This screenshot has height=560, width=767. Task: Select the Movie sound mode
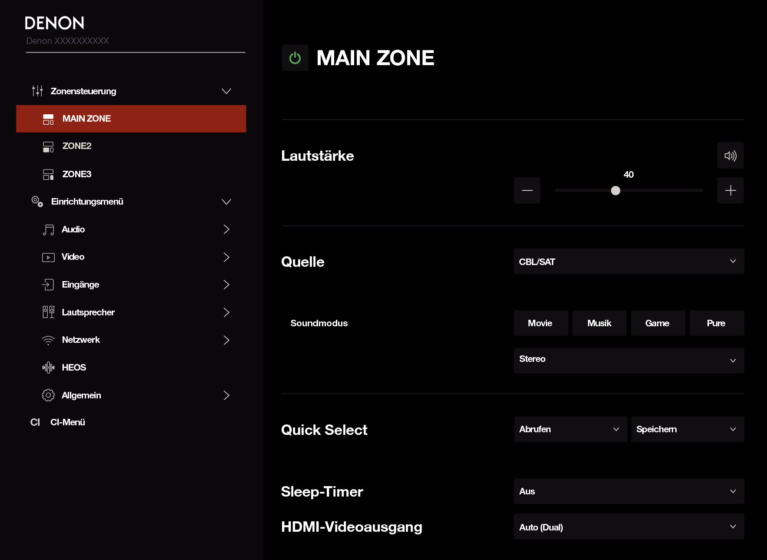tap(540, 323)
